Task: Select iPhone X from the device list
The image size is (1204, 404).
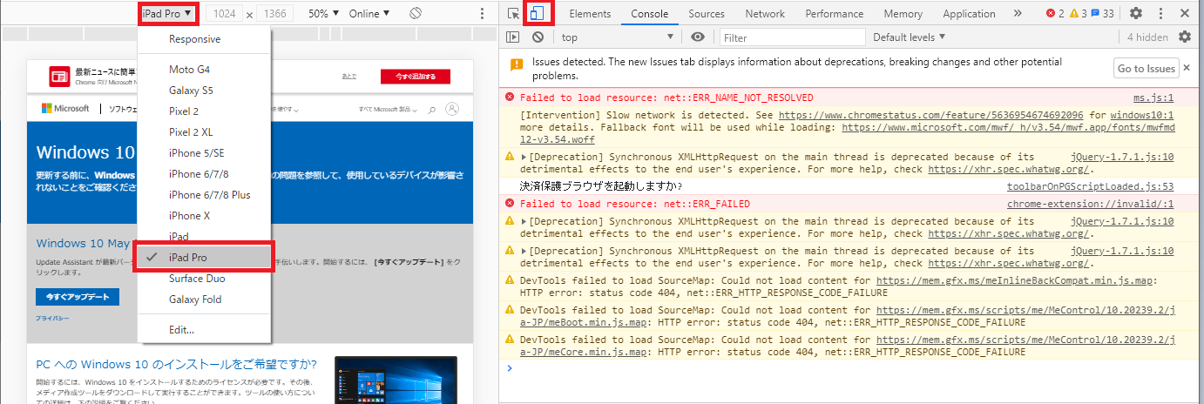Action: point(205,216)
